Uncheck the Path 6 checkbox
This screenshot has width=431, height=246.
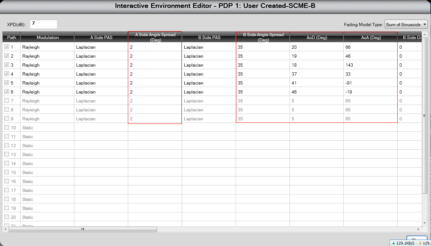[6, 92]
